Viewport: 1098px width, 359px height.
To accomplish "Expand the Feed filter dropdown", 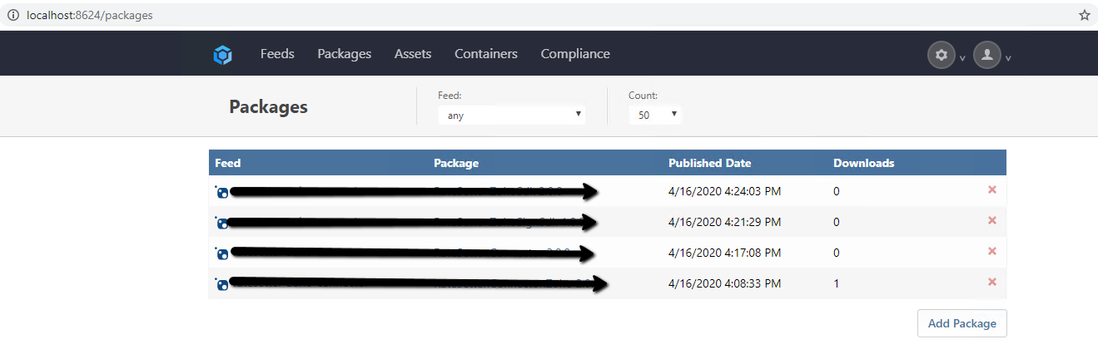I will [512, 115].
